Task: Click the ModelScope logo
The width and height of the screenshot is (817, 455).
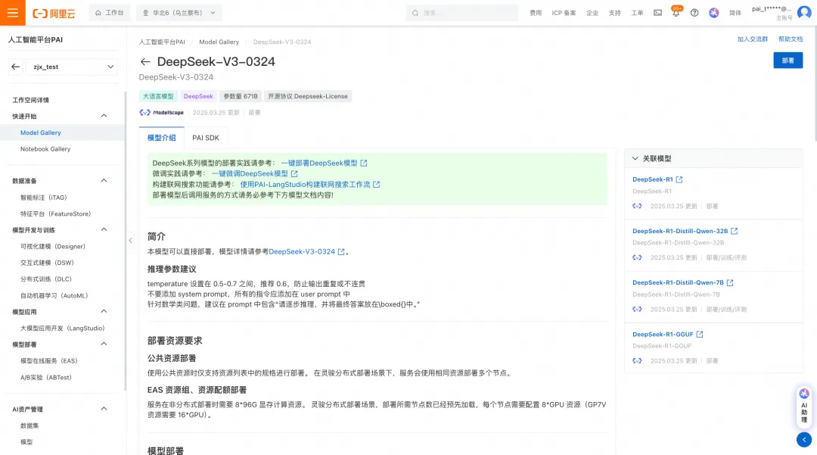Action: click(162, 112)
